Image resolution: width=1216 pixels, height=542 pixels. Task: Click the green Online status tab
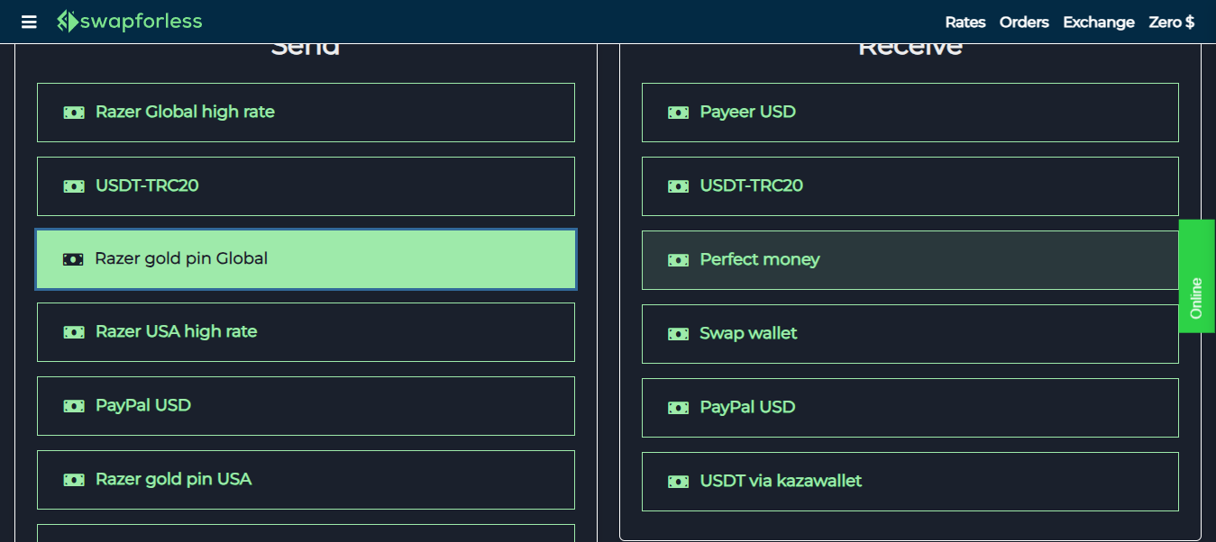click(1196, 276)
